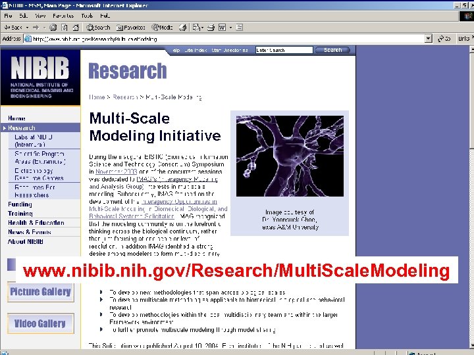This screenshot has height=355, width=474.
Task: Click the Home toolbar icon
Action: click(x=76, y=28)
